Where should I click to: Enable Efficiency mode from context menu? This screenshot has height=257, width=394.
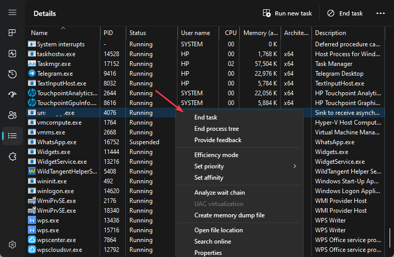[x=217, y=155]
